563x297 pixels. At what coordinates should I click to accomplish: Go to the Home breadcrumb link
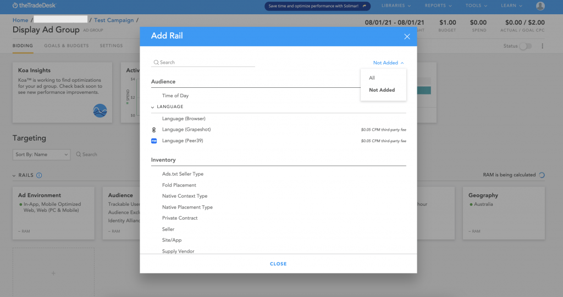coord(20,20)
